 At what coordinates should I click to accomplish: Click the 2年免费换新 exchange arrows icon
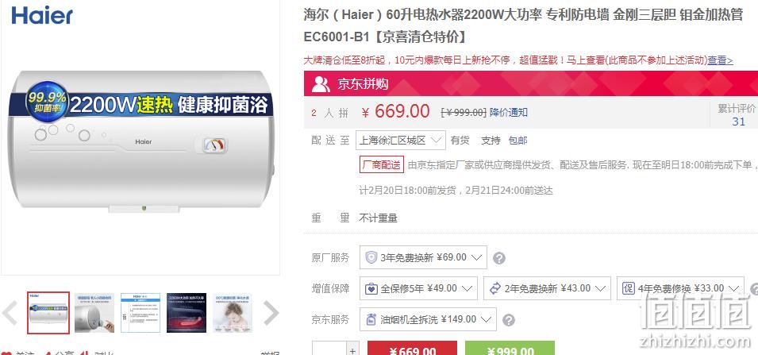pos(495,288)
